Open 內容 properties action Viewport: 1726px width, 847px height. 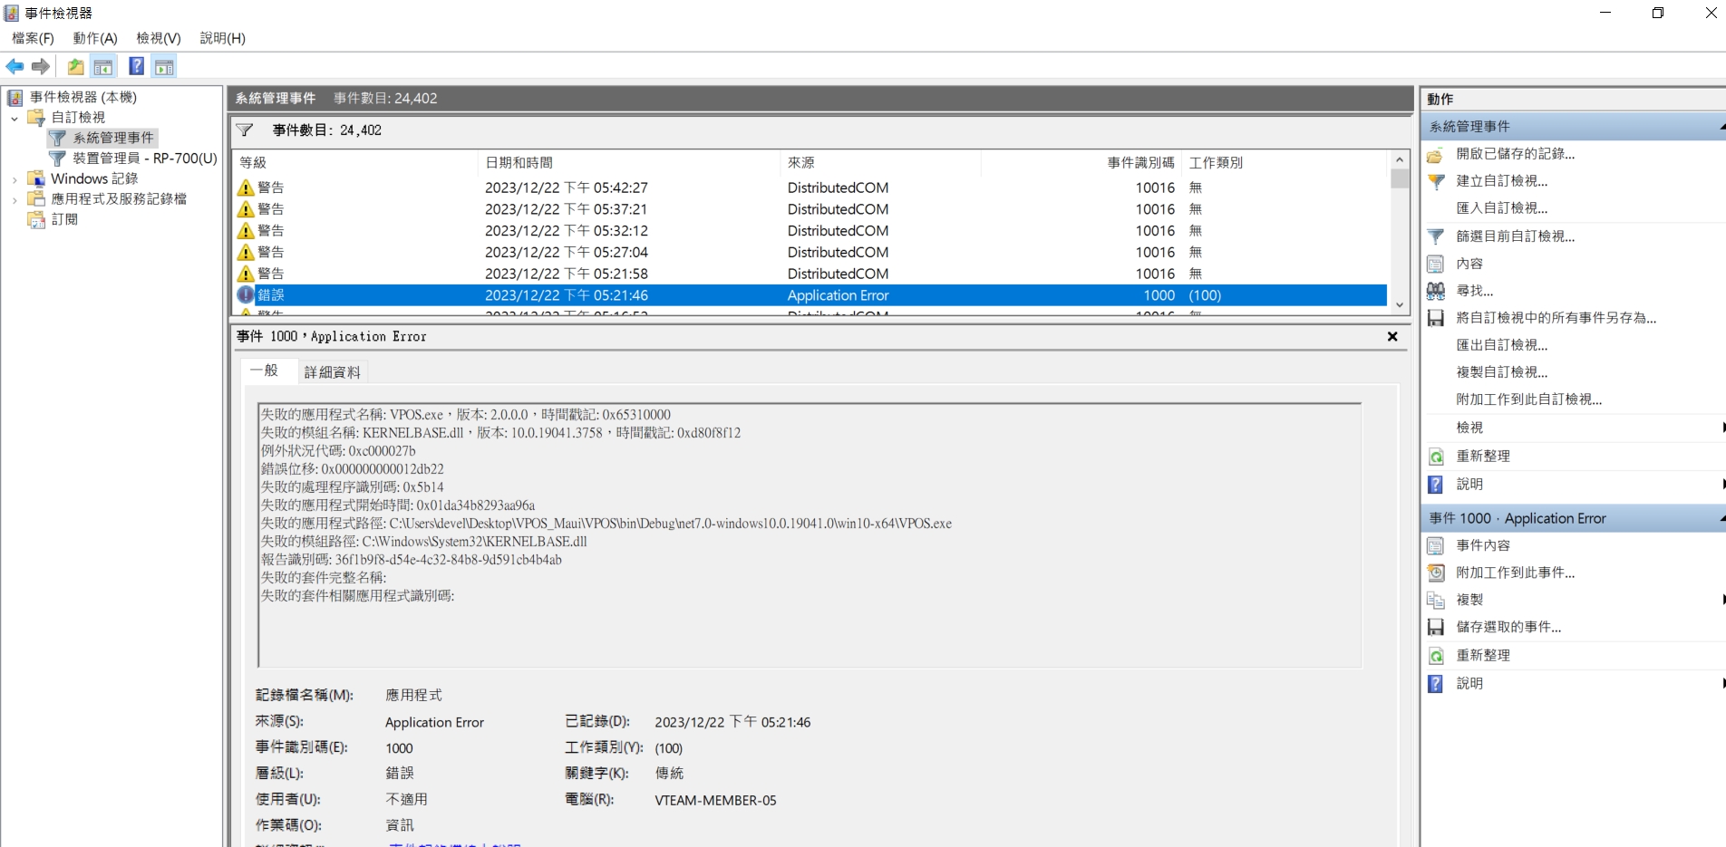[1469, 264]
